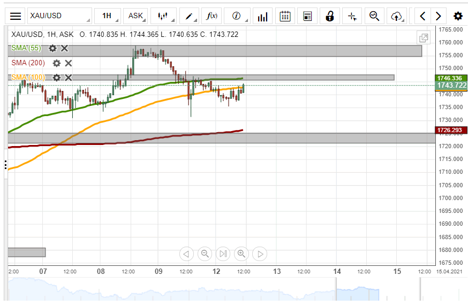The image size is (468, 306).
Task: Change the ASK price side dropdown
Action: [136, 16]
